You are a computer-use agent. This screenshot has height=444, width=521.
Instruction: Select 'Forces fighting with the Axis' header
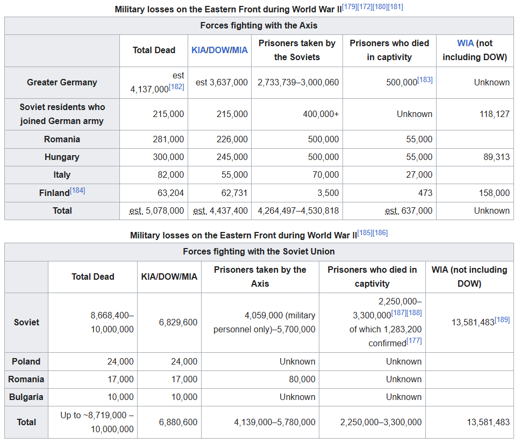coord(259,26)
